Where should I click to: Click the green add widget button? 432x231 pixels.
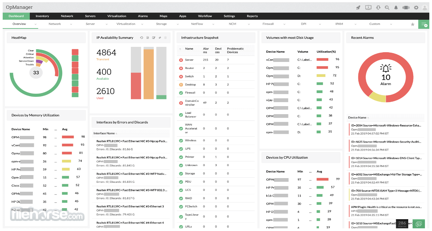pyautogui.click(x=424, y=24)
